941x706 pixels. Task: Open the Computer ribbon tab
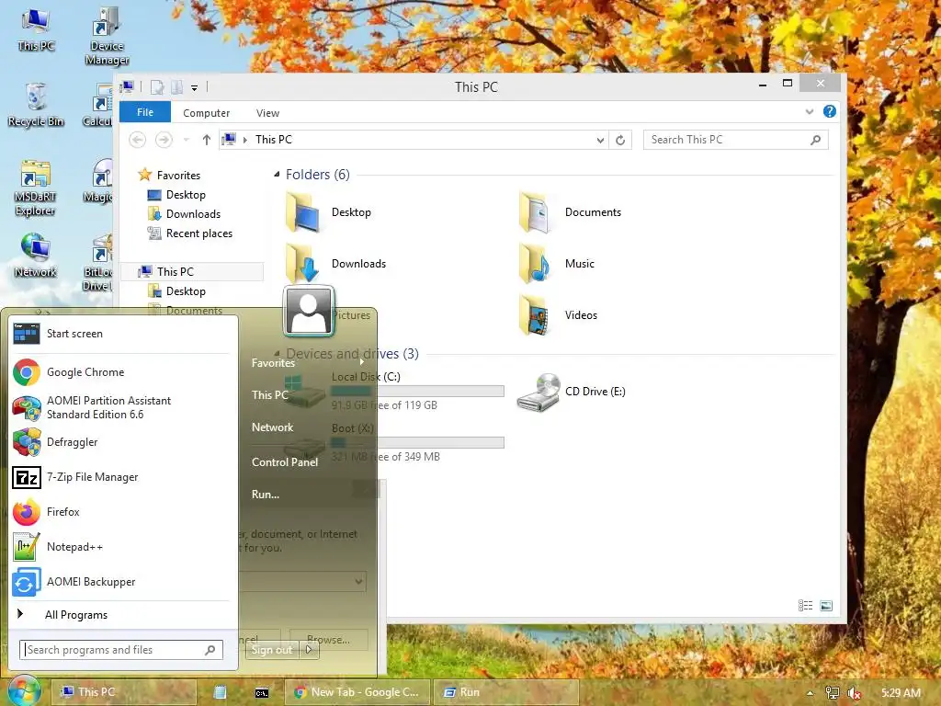[207, 113]
